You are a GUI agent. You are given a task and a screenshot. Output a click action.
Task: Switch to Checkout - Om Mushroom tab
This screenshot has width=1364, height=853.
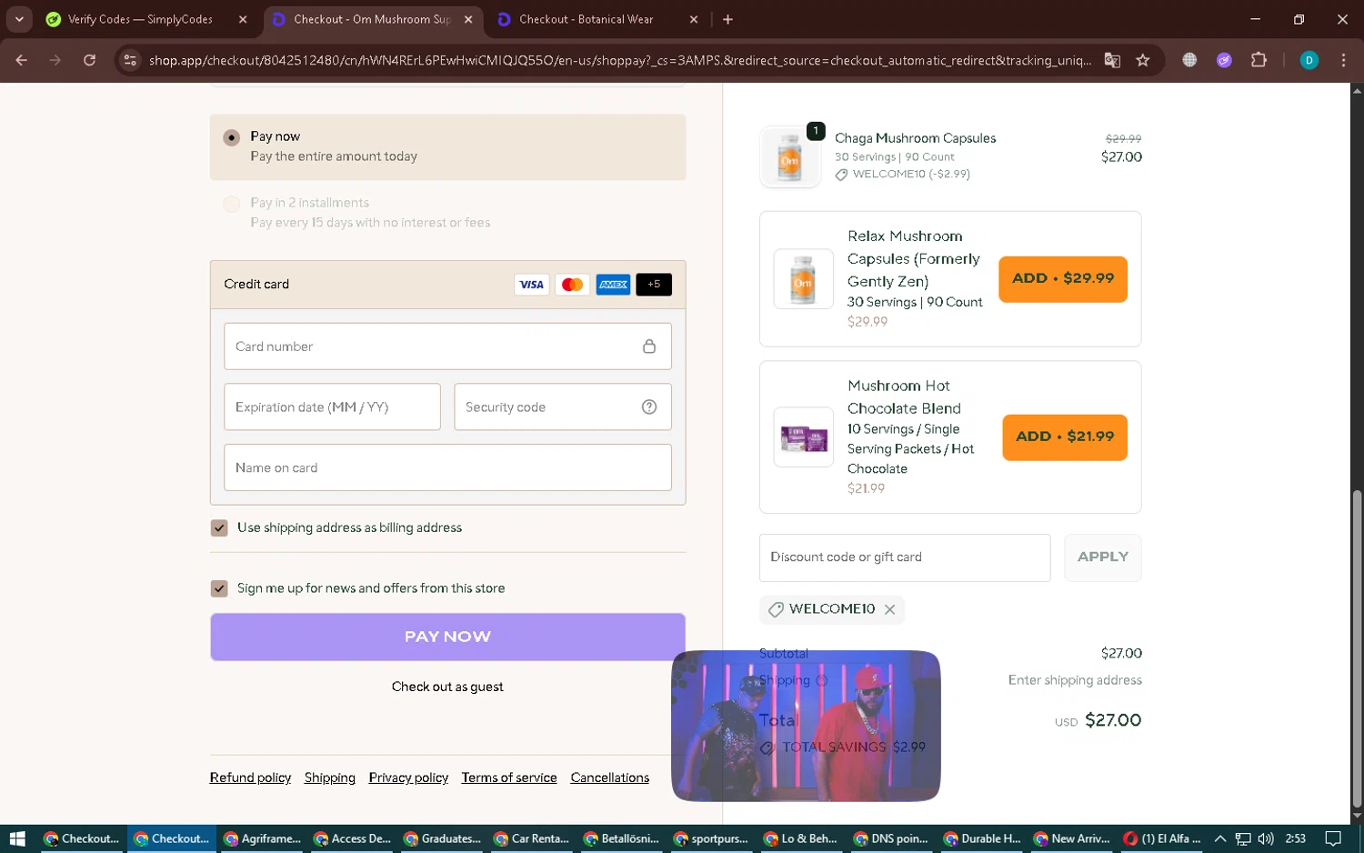point(372,19)
